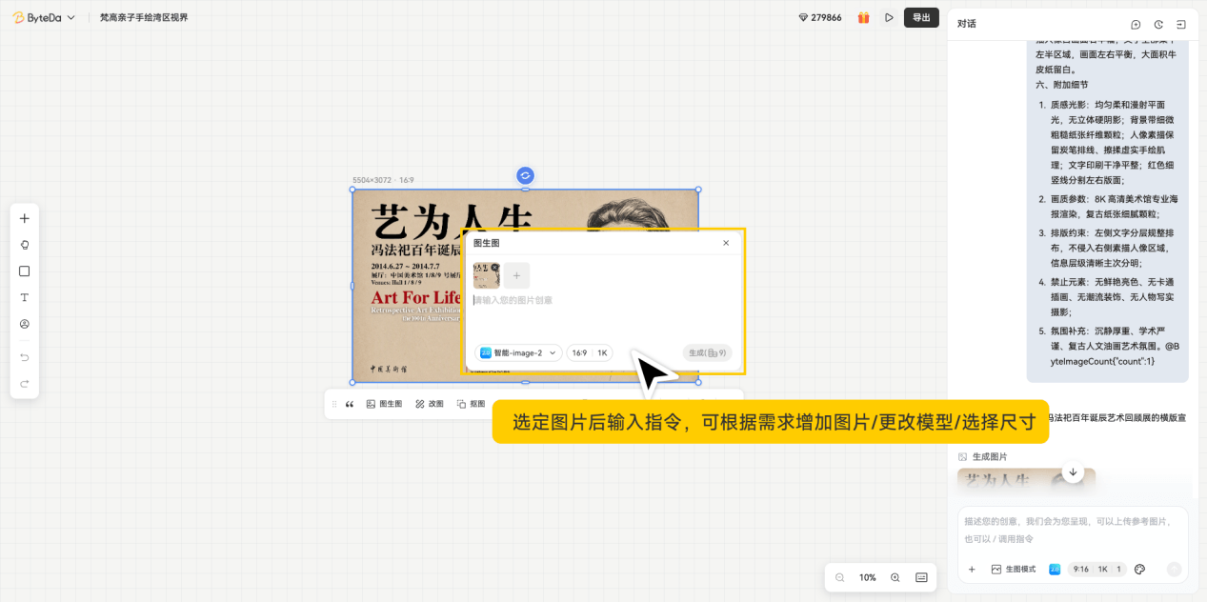Select 抠图 in the image toolbar

pos(471,404)
